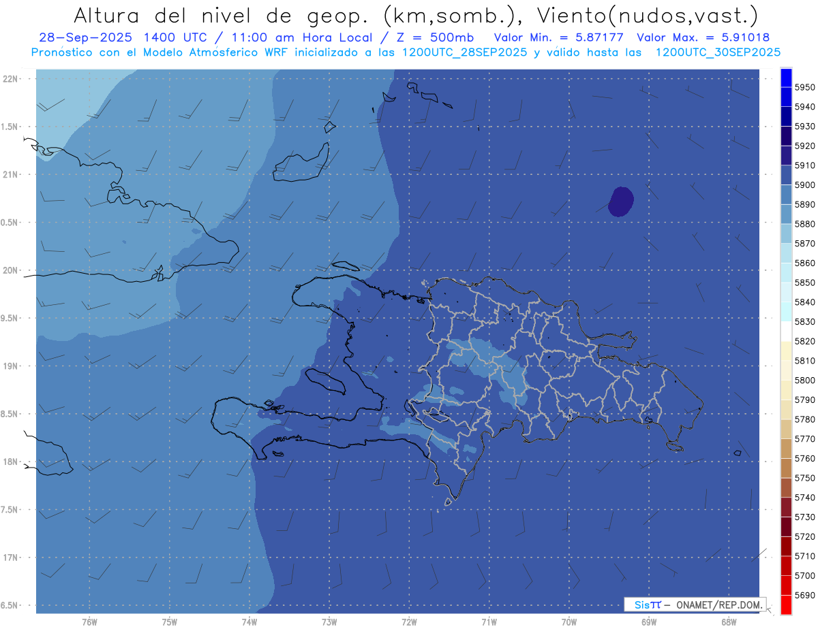Image resolution: width=818 pixels, height=631 pixels.
Task: Click the 17N latitude axis label
Action: pyautogui.click(x=10, y=557)
